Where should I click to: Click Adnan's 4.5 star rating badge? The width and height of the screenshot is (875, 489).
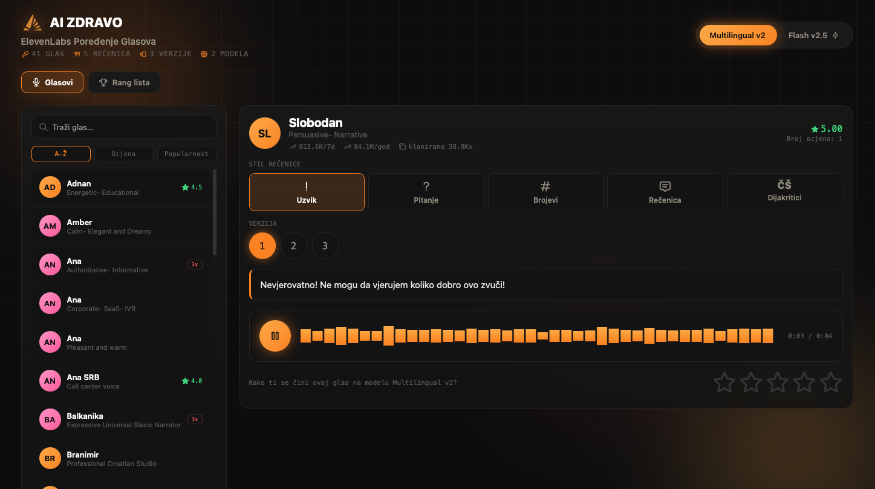point(192,187)
